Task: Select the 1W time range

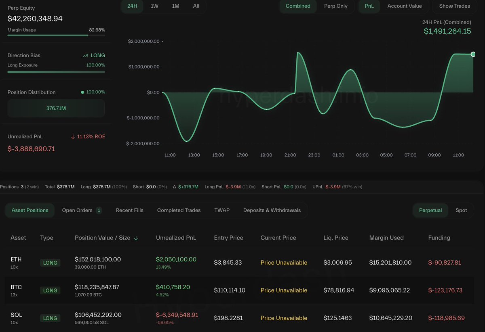Action: click(154, 6)
